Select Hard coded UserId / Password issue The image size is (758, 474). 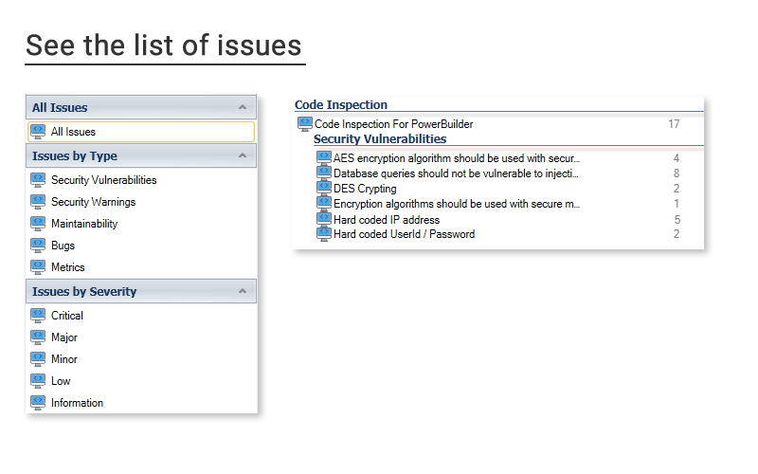pos(404,234)
